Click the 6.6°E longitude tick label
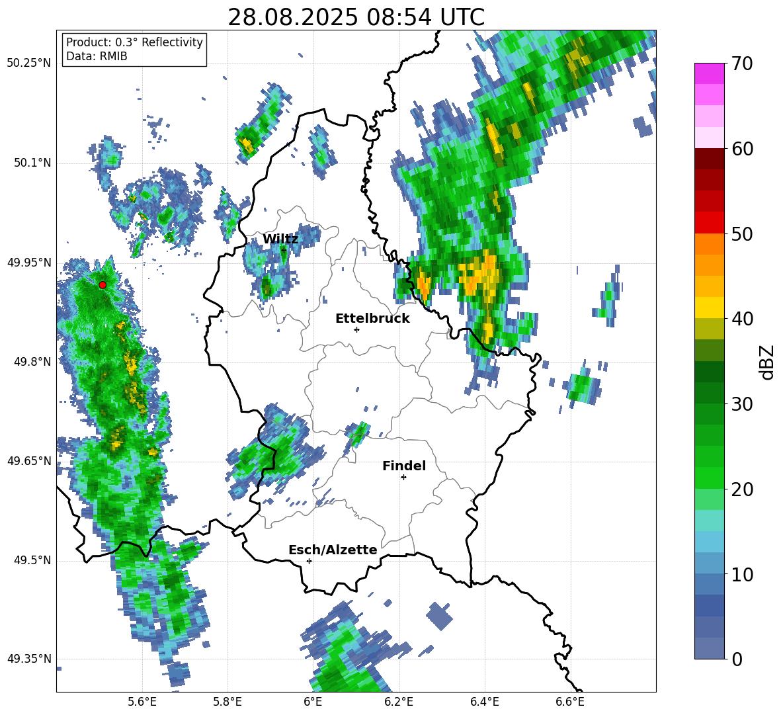Image resolution: width=783 pixels, height=715 pixels. [570, 702]
